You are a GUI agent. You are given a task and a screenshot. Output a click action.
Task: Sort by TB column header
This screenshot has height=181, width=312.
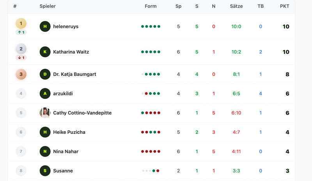(261, 6)
